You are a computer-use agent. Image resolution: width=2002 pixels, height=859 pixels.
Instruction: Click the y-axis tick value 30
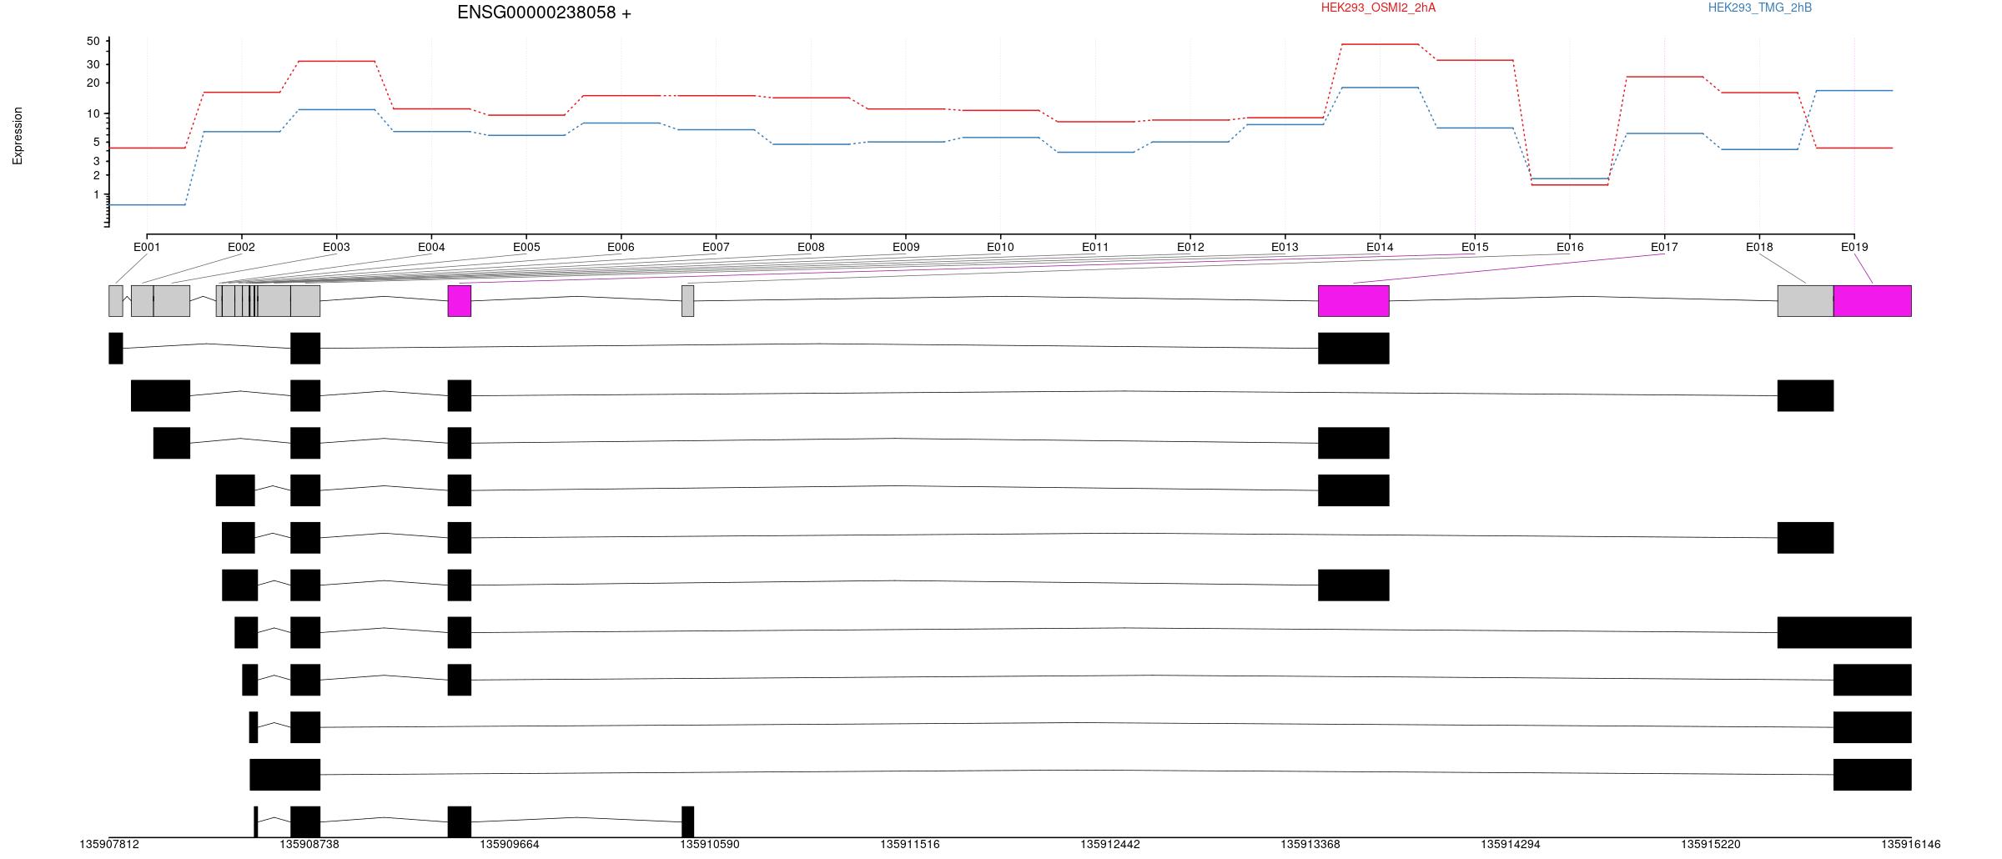tap(93, 64)
